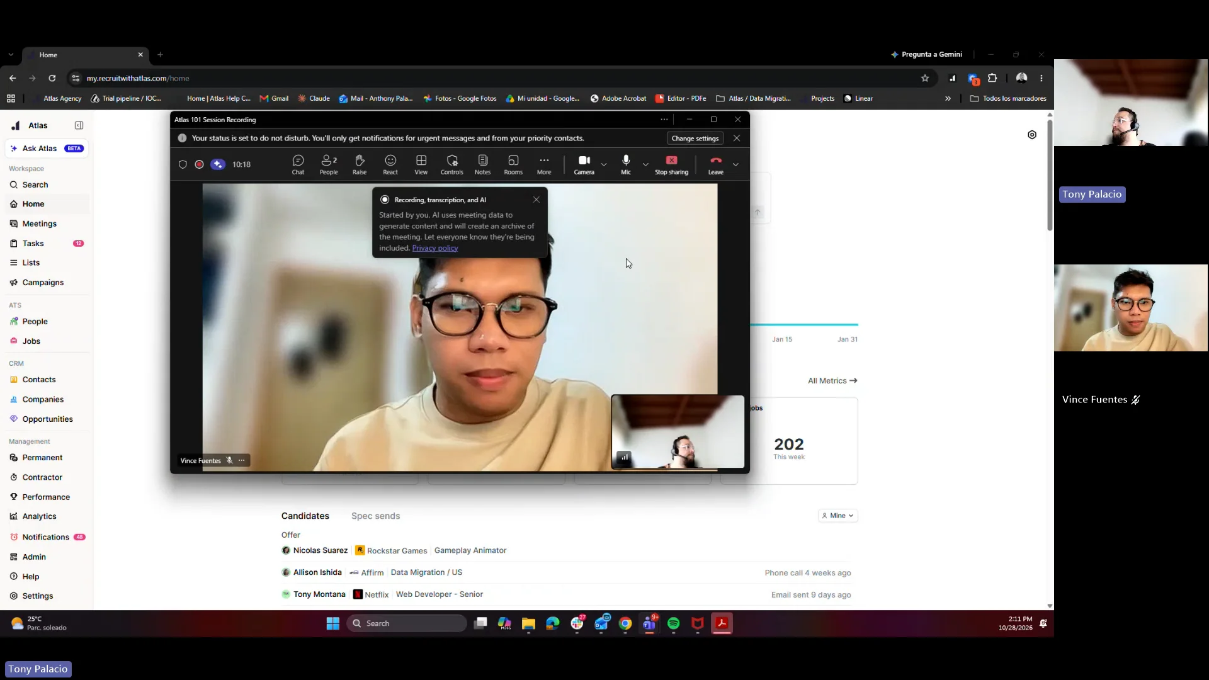Collapse the Atlas sidebar panel icon
Image resolution: width=1209 pixels, height=680 pixels.
(x=79, y=125)
